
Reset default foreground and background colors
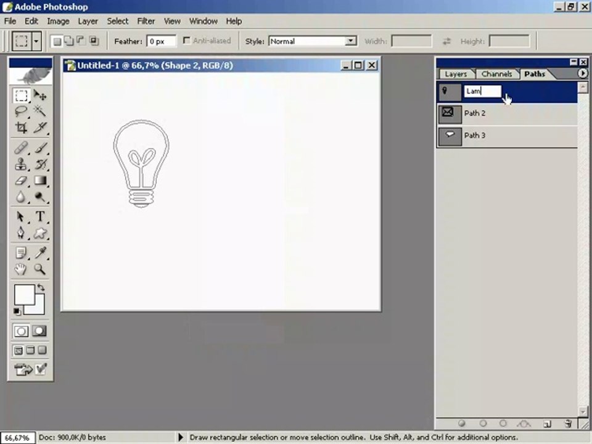[17, 311]
